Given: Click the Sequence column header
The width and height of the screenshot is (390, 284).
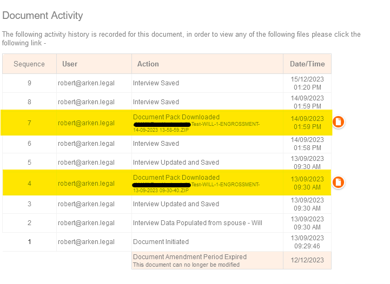Looking at the screenshot, I should point(29,64).
